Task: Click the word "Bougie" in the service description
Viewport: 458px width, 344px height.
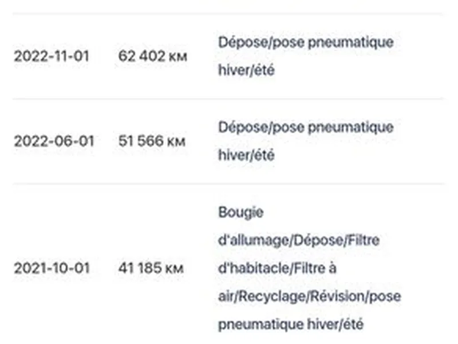Action: [240, 212]
